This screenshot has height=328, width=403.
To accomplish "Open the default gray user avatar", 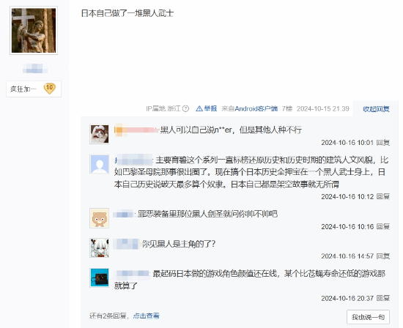I will [x=100, y=164].
